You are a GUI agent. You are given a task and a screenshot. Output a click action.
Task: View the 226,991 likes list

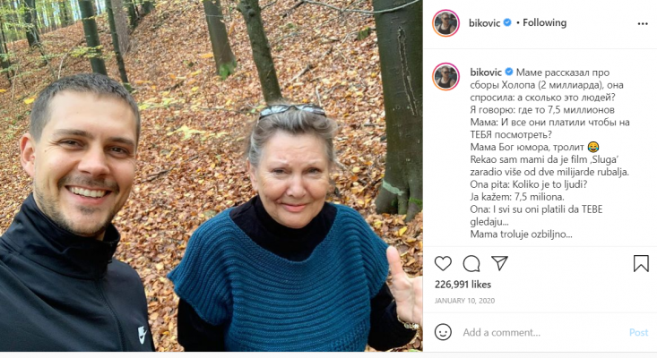462,285
